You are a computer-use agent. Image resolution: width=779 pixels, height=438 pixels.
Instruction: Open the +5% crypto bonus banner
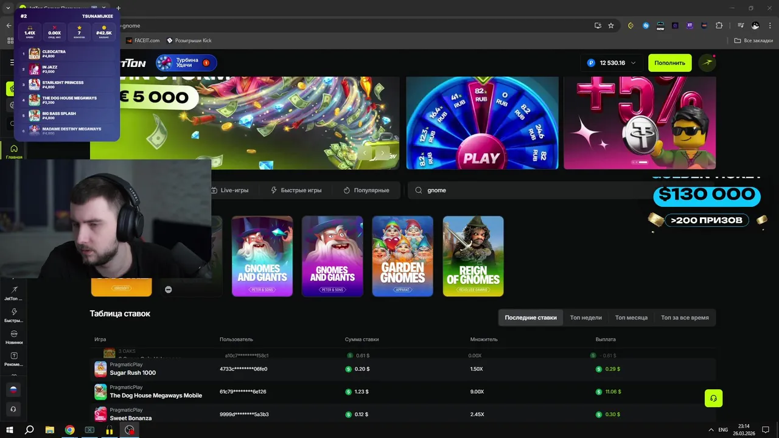[x=640, y=123]
